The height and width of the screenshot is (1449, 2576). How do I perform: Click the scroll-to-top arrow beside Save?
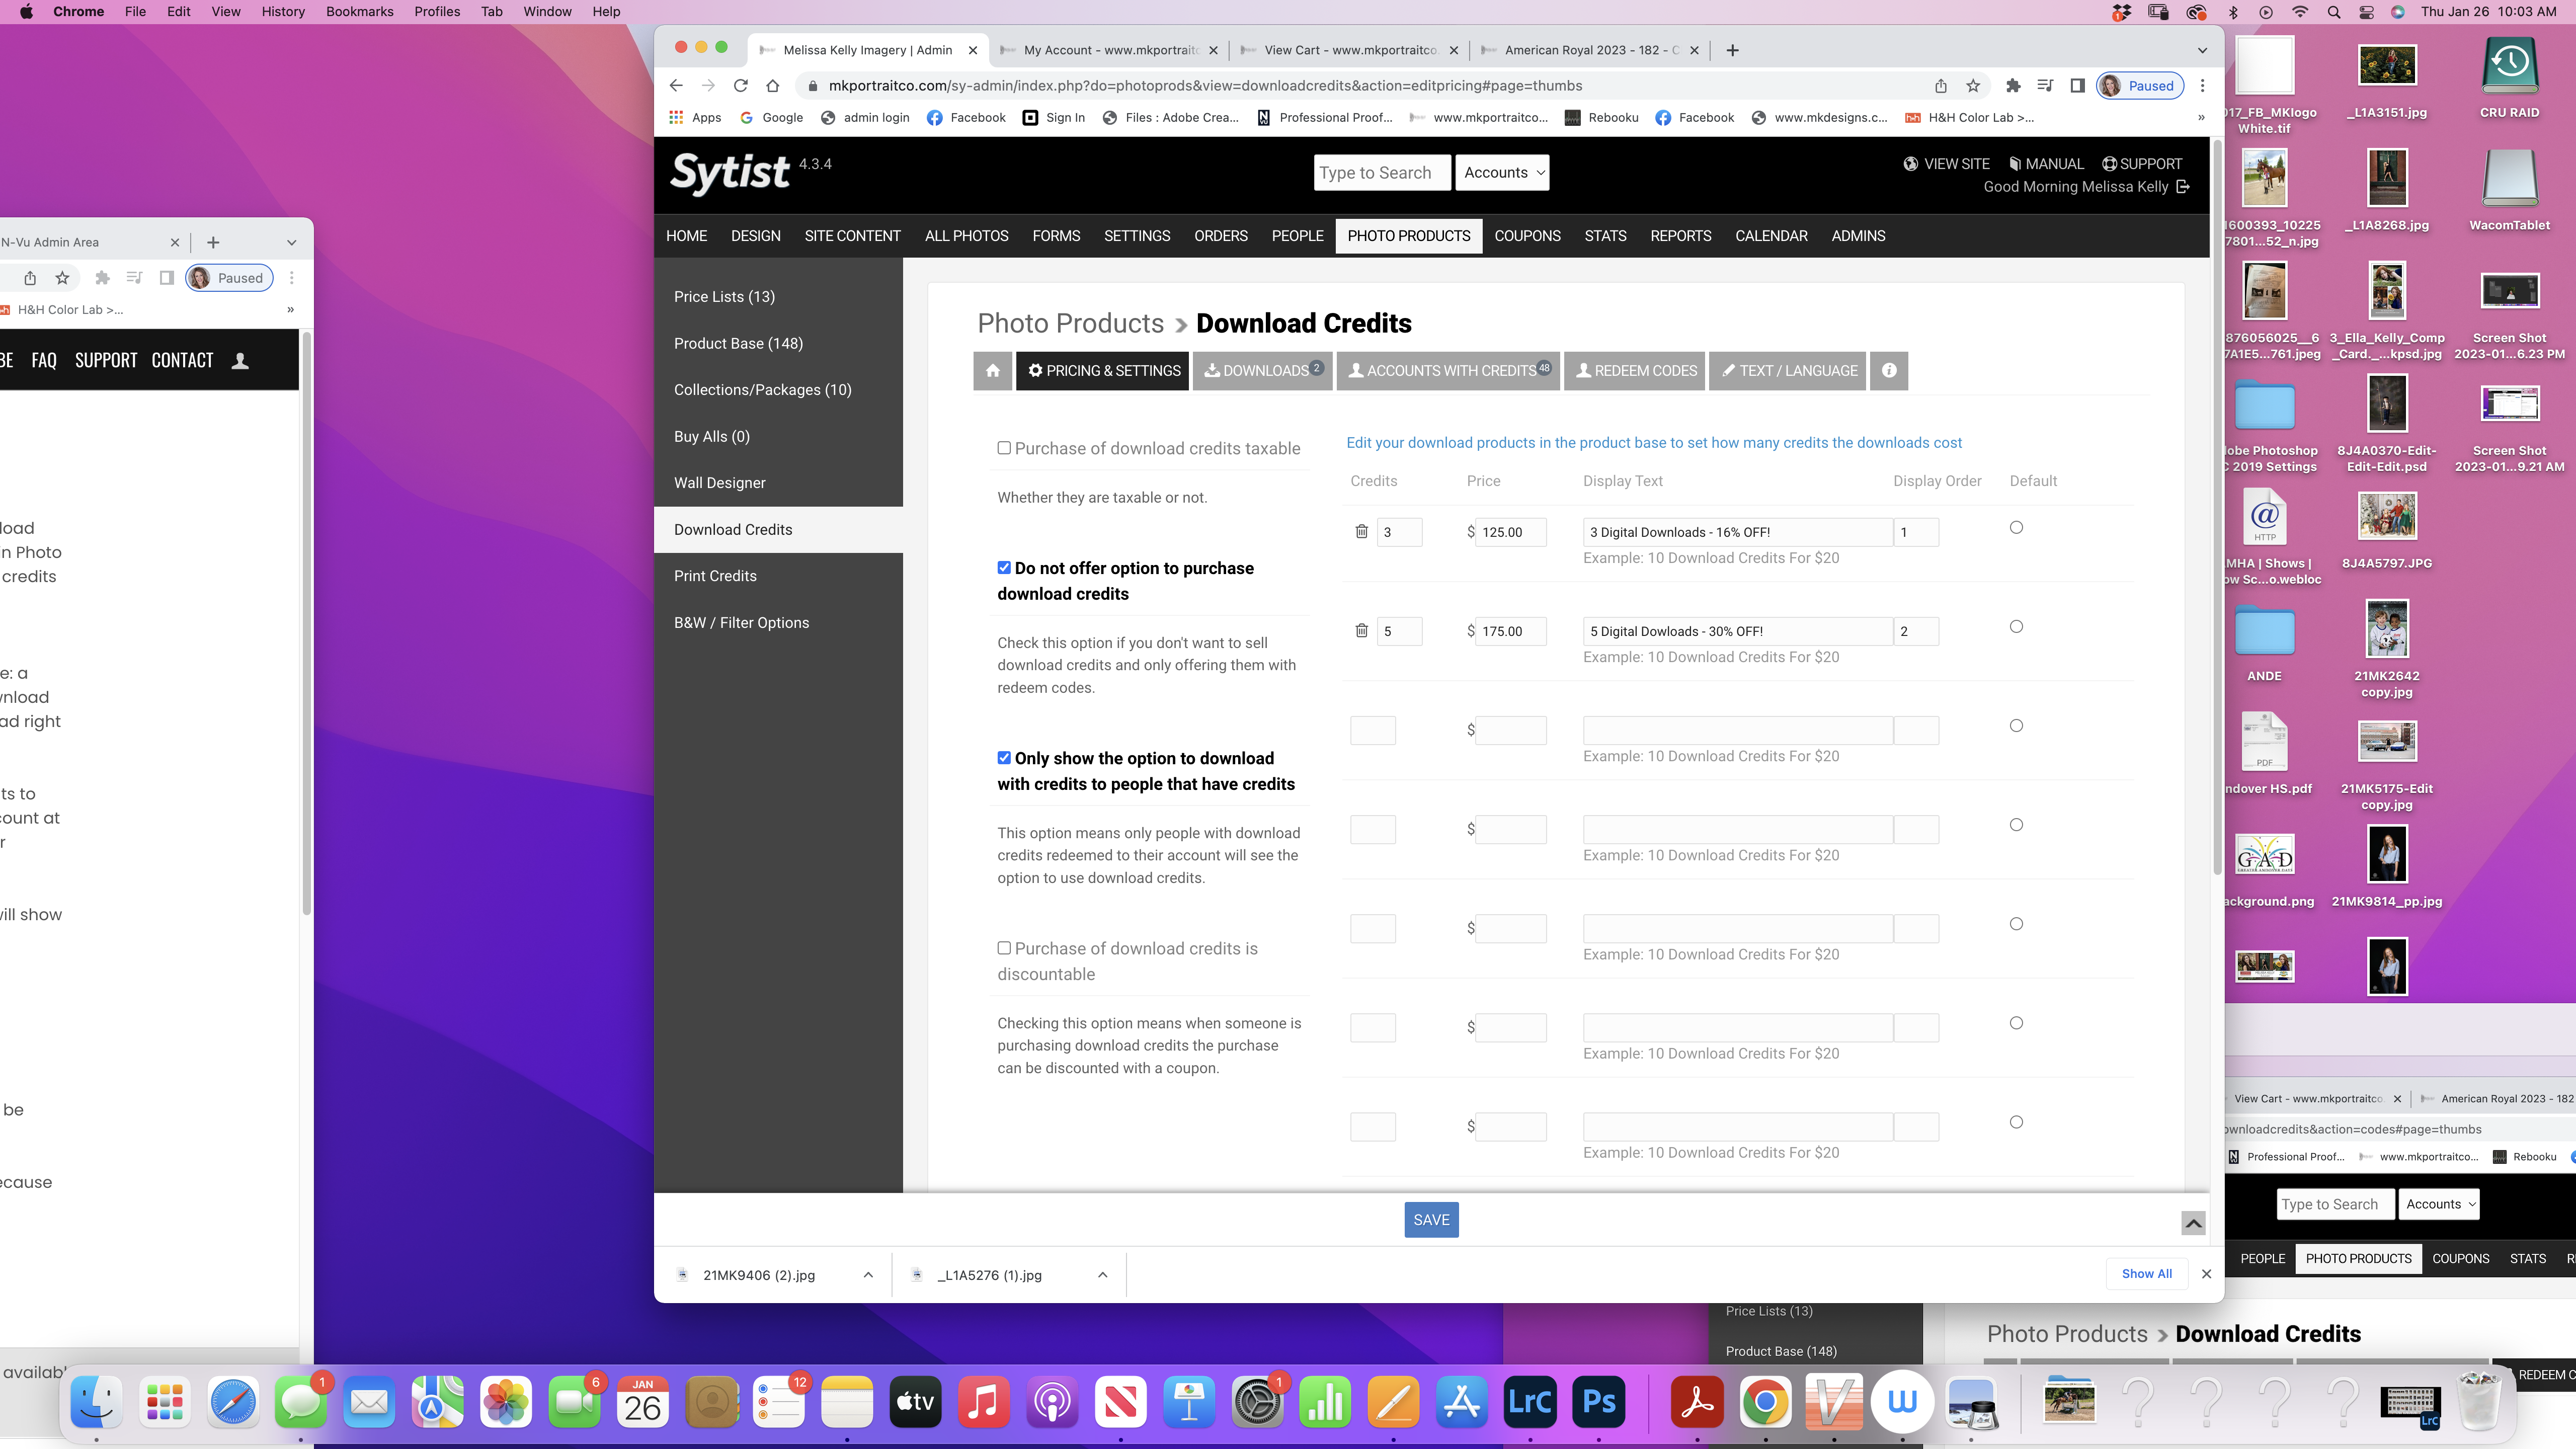click(x=2192, y=1223)
